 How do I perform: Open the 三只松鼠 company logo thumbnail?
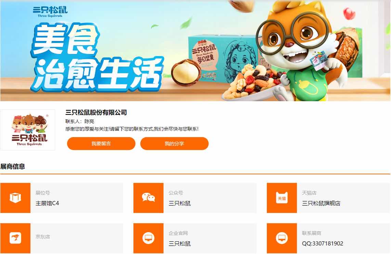coord(28,130)
